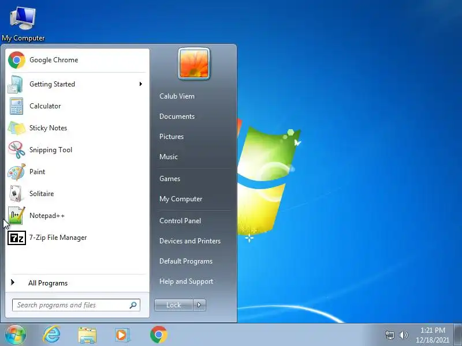
Task: Launch Windows Media Player from taskbar
Action: pyautogui.click(x=122, y=335)
